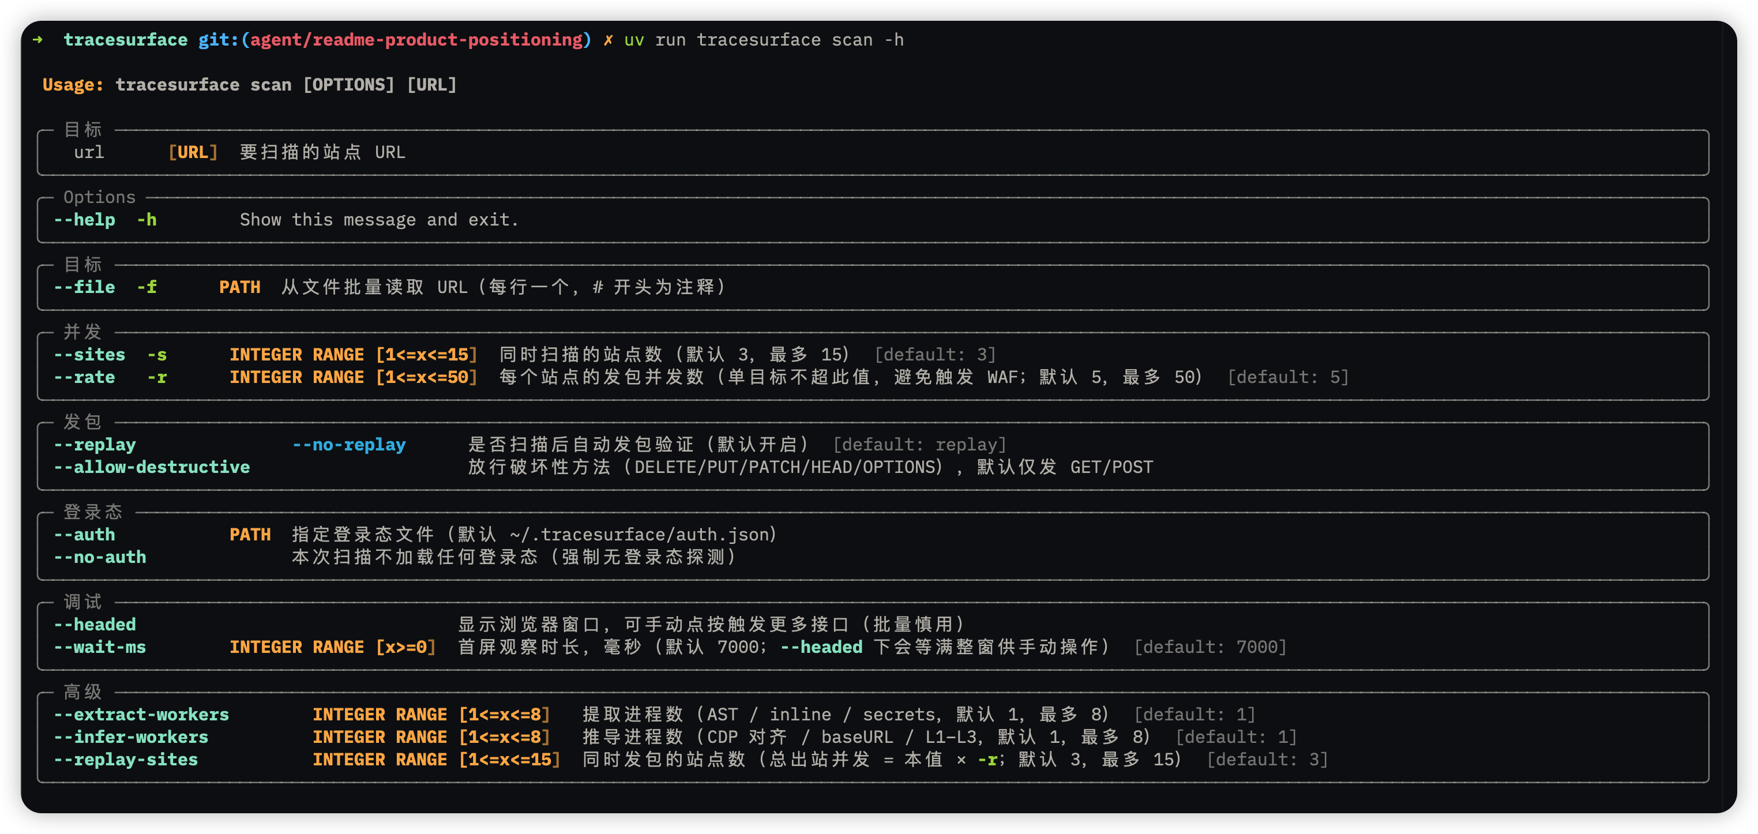This screenshot has height=834, width=1758.
Task: Click '[default: 3]' in the --sites row
Action: point(936,355)
